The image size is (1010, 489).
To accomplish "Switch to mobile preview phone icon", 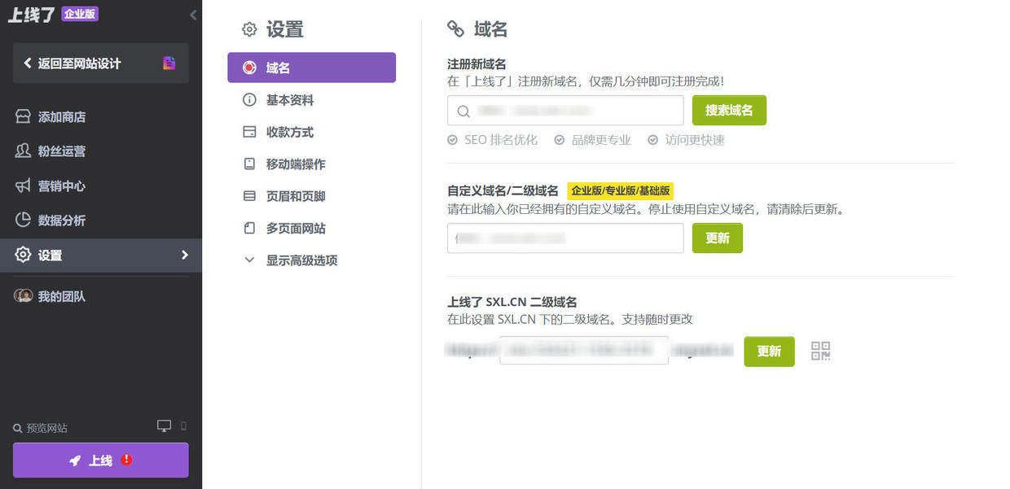I will [183, 426].
